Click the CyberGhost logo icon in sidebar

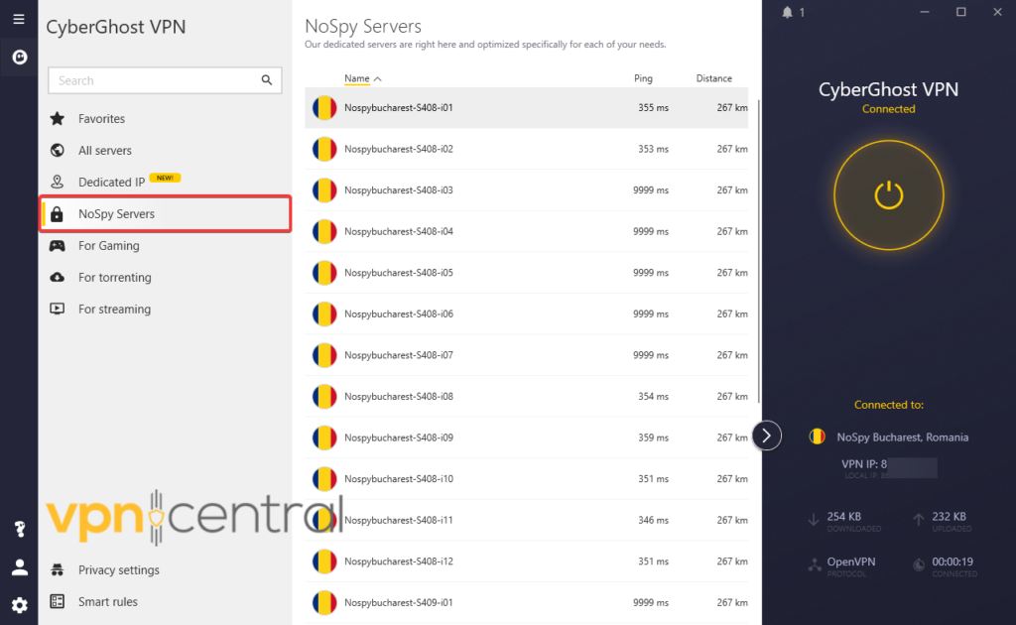[19, 58]
